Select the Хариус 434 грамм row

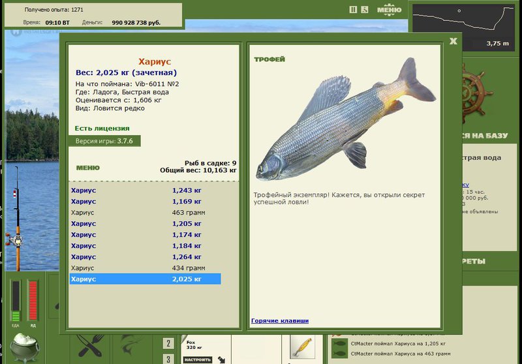(x=145, y=268)
